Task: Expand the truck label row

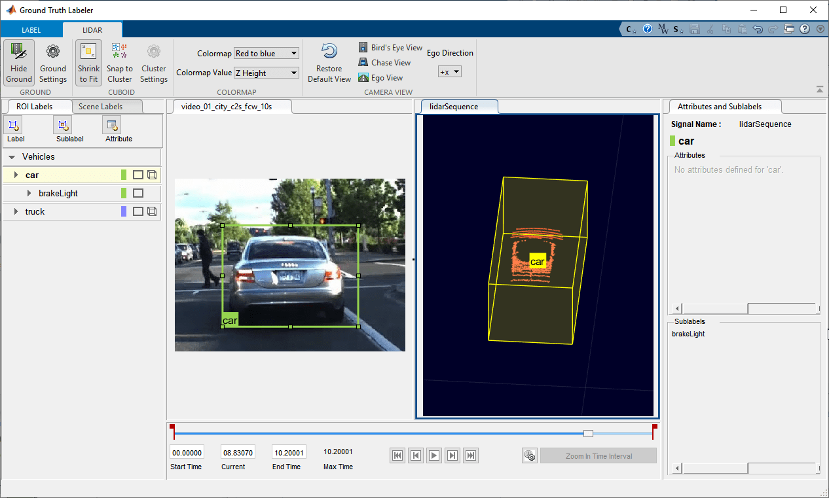Action: [x=16, y=212]
